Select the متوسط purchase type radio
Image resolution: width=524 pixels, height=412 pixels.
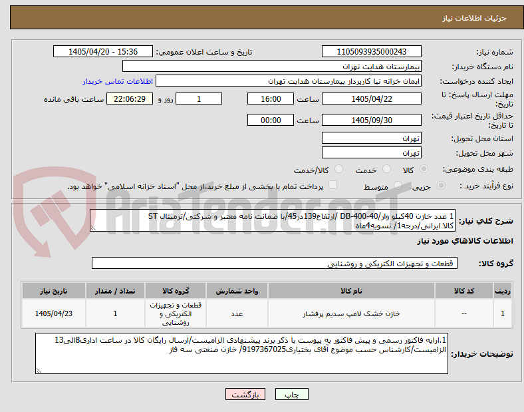point(398,186)
